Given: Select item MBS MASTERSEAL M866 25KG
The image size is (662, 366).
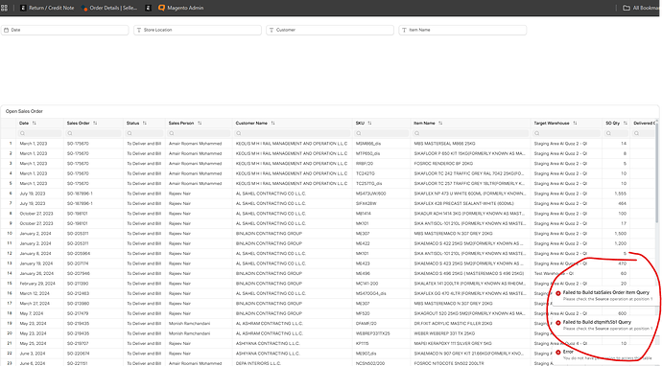Looking at the screenshot, I should coord(444,144).
